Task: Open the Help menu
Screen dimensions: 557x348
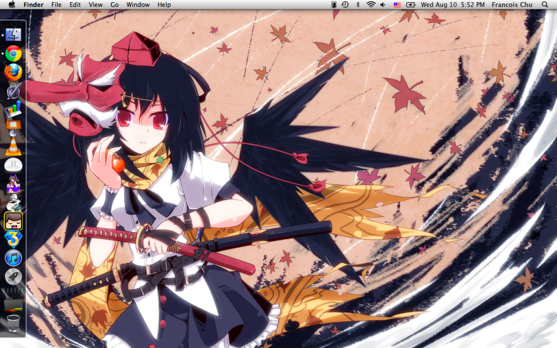Action: (x=164, y=4)
